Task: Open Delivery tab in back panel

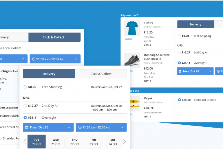Action: (x=14, y=37)
